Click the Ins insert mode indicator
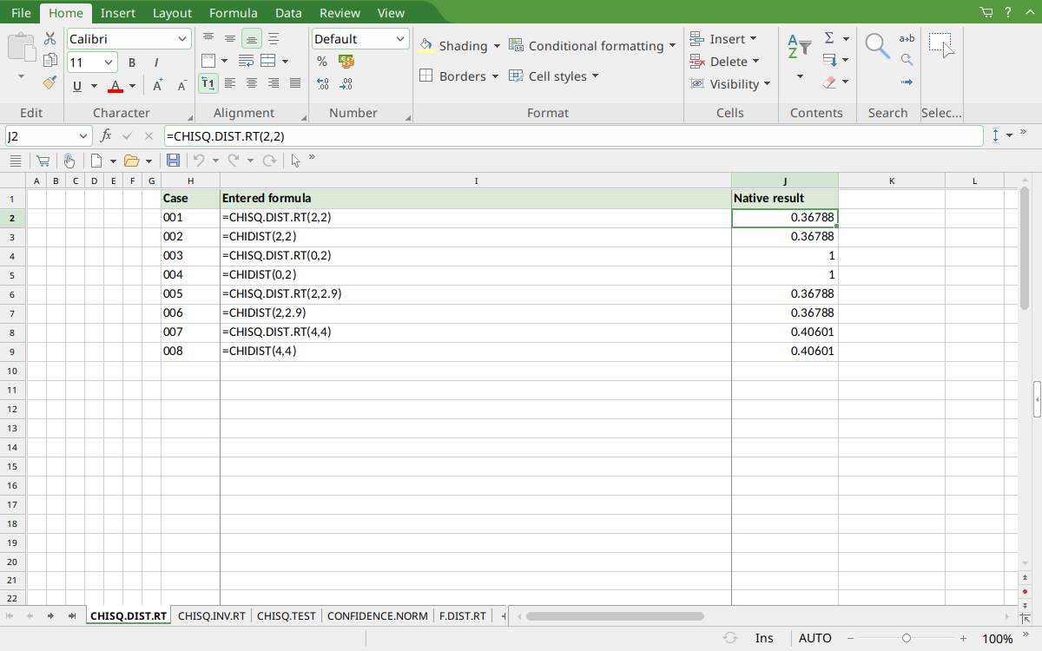Viewport: 1042px width, 651px height. (x=764, y=638)
